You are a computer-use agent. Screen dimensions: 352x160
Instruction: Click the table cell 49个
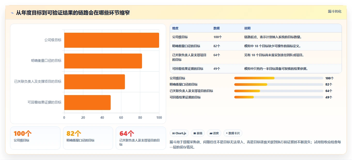pyautogui.click(x=217, y=69)
